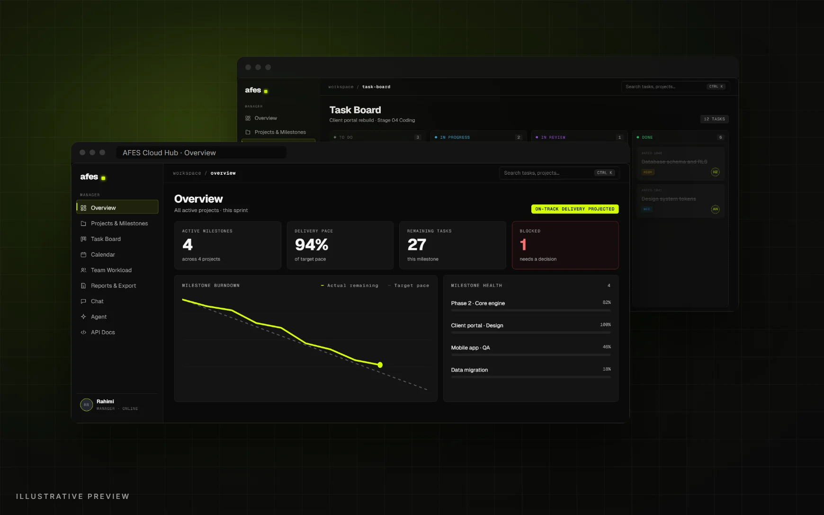Click the workspace breadcrumb in Overview window

point(187,173)
